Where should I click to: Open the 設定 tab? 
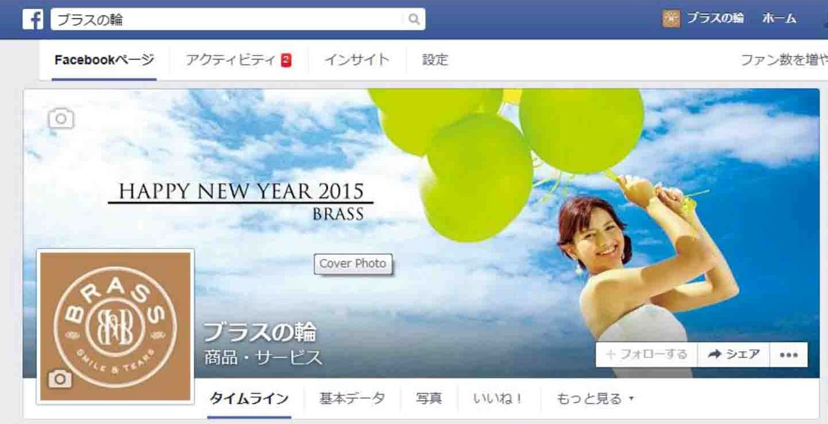[x=435, y=60]
